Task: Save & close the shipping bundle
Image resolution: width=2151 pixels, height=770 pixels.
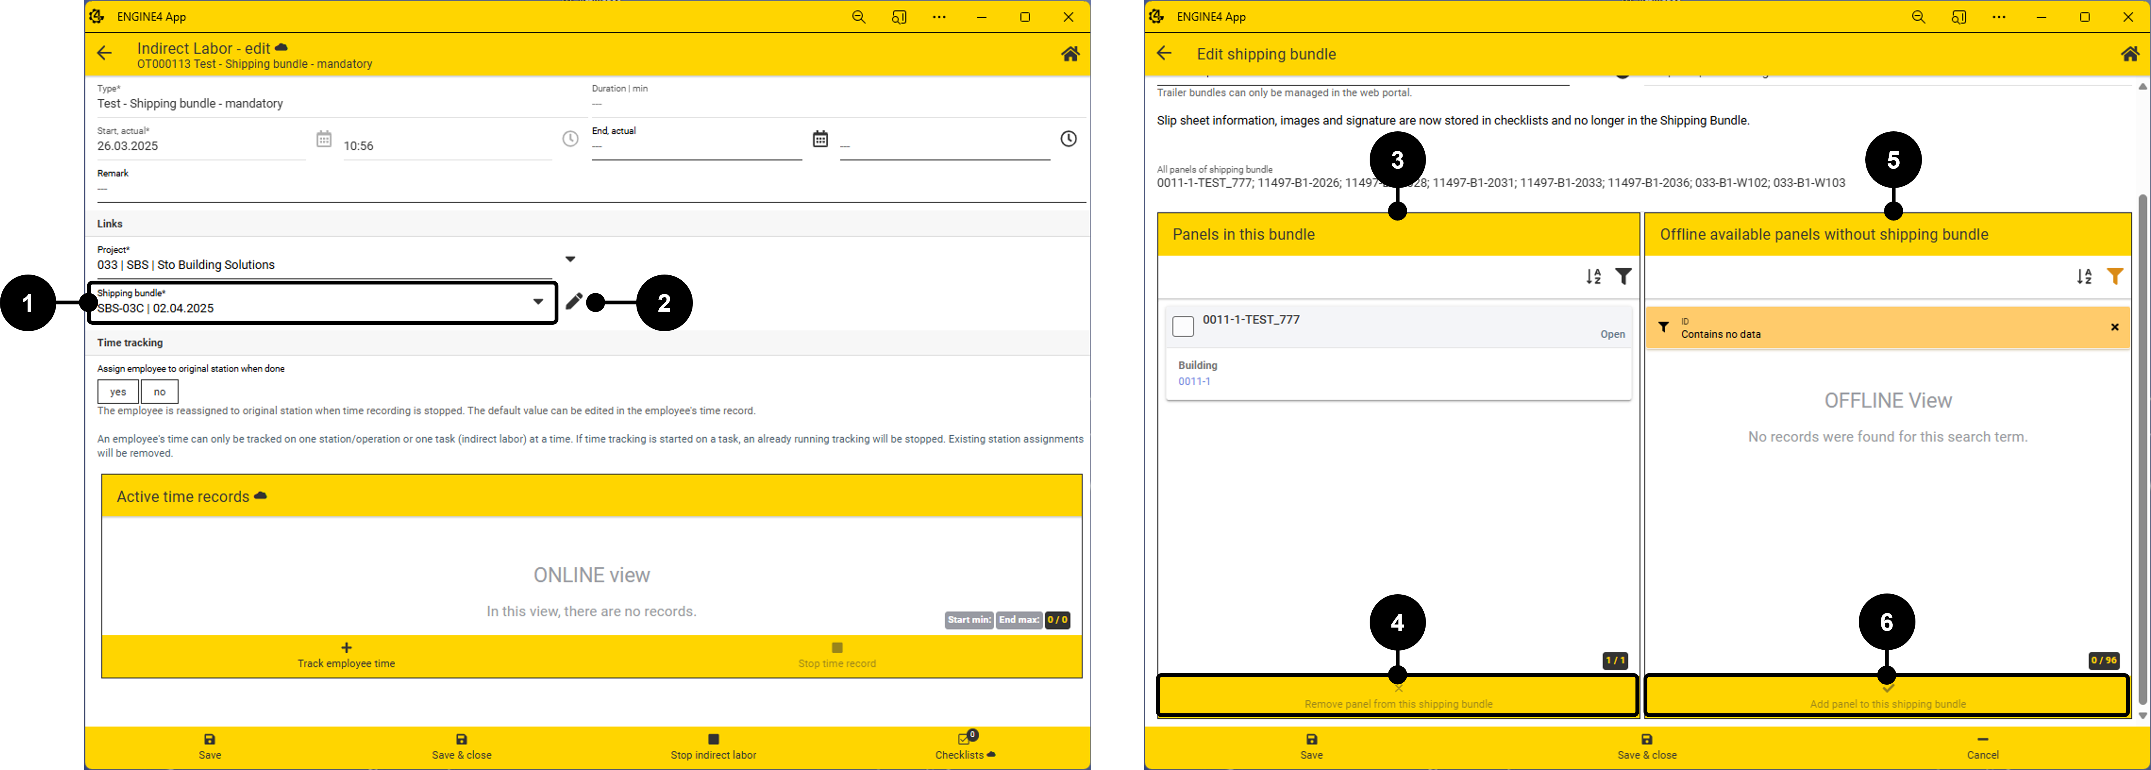Action: (1647, 747)
